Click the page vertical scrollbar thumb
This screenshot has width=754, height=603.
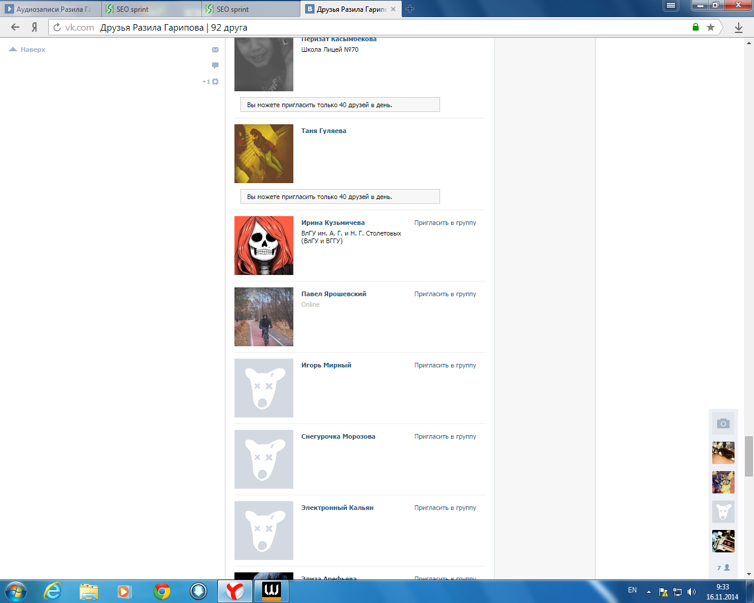[749, 456]
